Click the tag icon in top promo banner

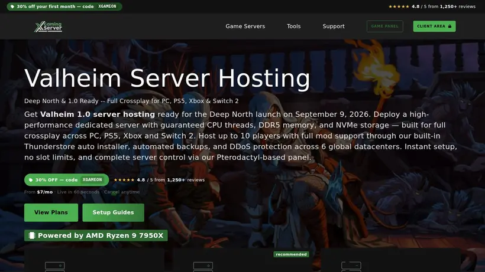[x=12, y=6]
